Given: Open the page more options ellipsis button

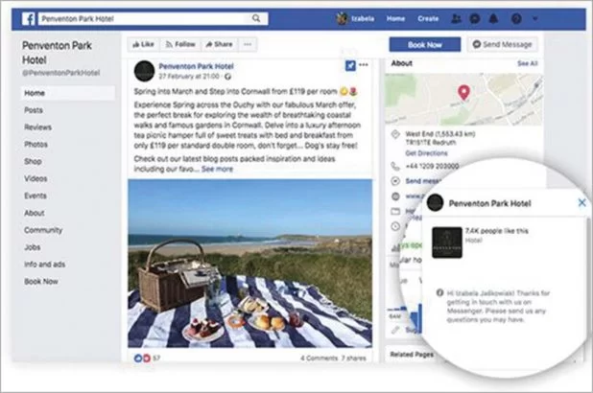Looking at the screenshot, I should tap(248, 44).
